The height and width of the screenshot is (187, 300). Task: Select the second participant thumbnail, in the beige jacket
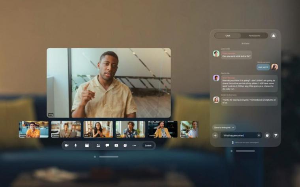click(66, 129)
